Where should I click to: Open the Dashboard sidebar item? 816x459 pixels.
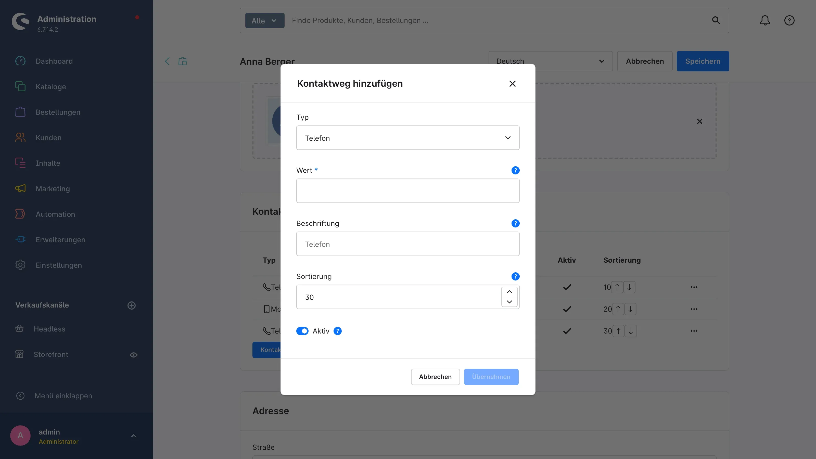tap(54, 61)
